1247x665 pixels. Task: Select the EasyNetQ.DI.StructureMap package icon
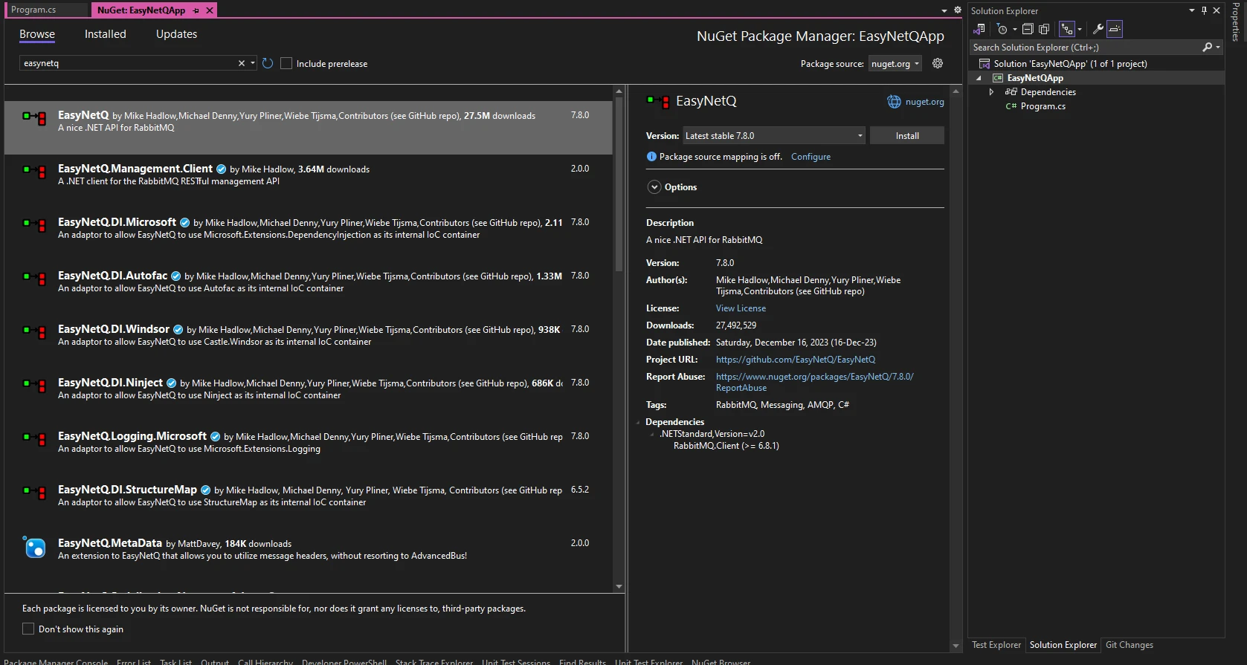point(35,493)
